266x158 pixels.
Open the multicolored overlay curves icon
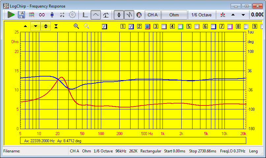click(x=32, y=15)
